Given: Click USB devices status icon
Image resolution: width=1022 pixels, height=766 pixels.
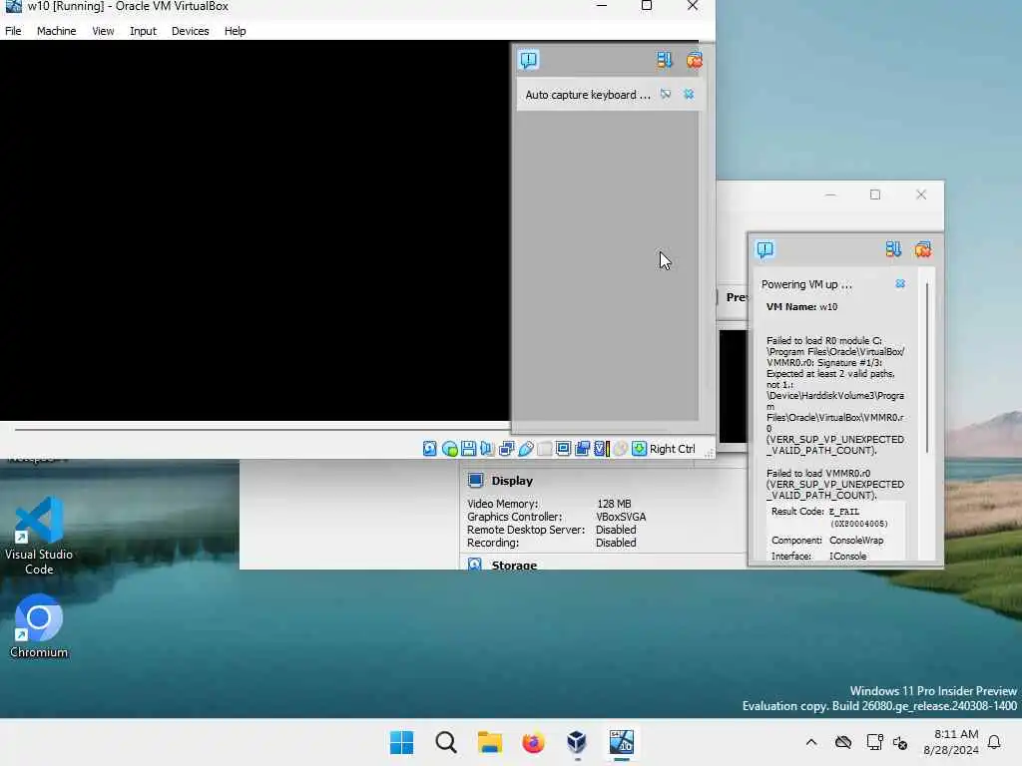Looking at the screenshot, I should click(526, 449).
